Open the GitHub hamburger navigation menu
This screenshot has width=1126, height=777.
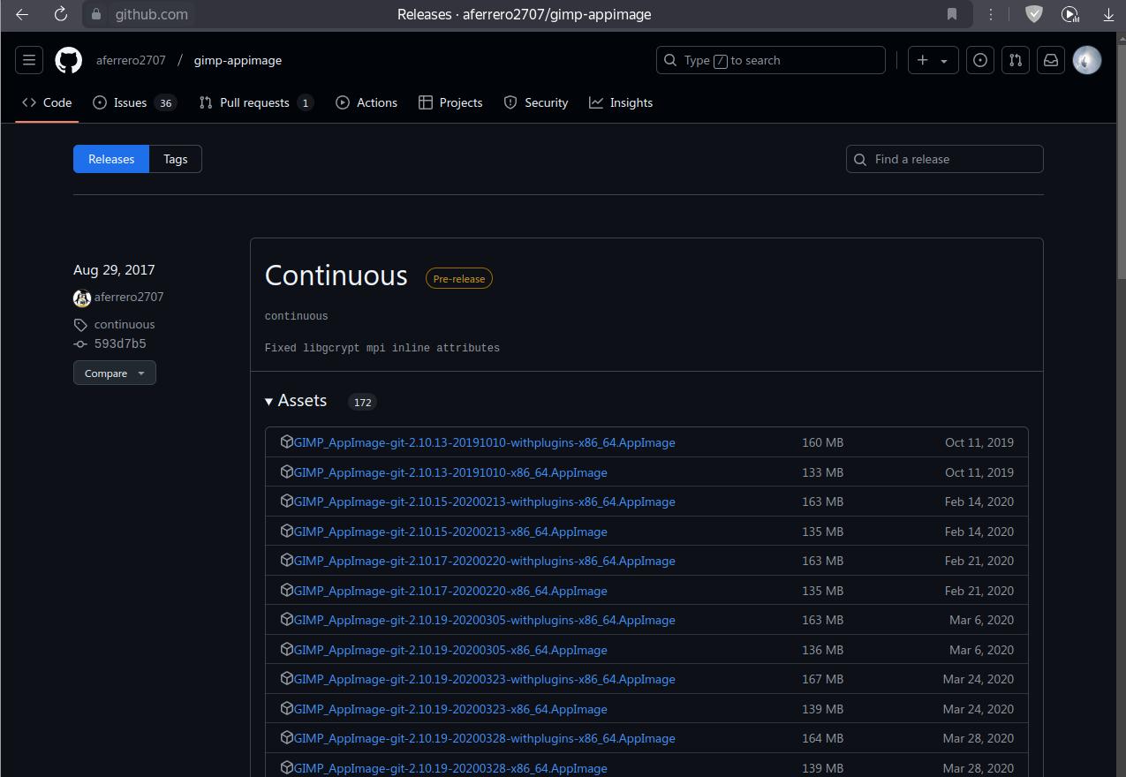[29, 60]
